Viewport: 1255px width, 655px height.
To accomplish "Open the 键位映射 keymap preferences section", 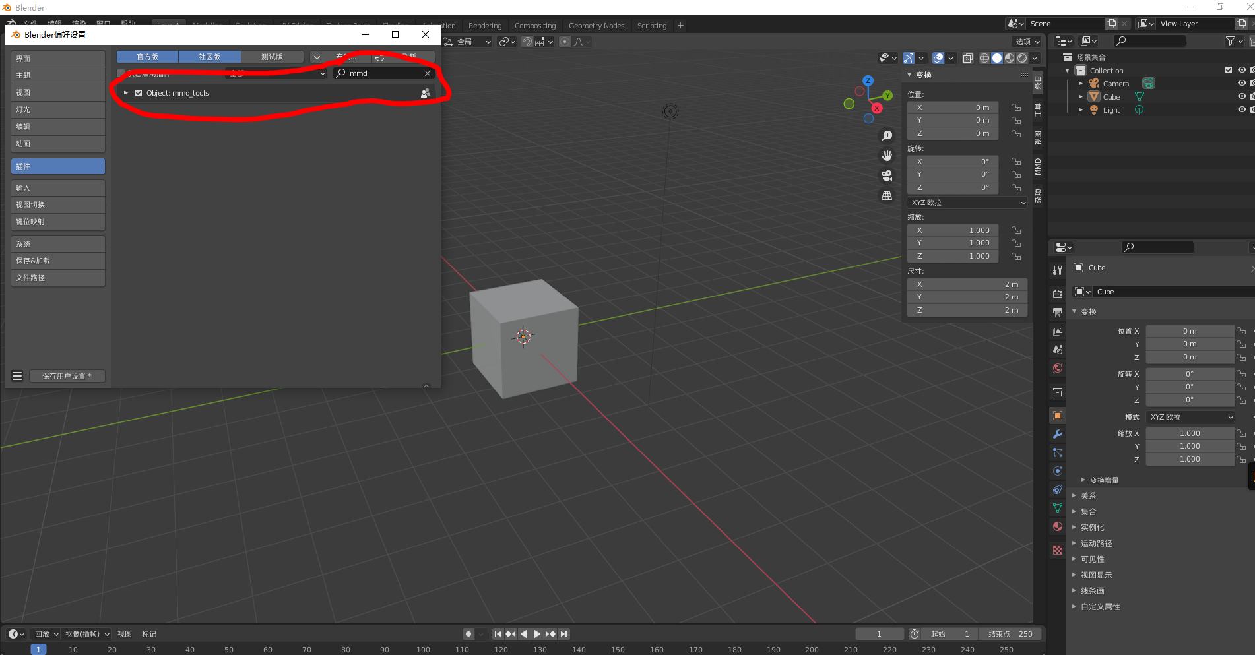I will pyautogui.click(x=58, y=222).
